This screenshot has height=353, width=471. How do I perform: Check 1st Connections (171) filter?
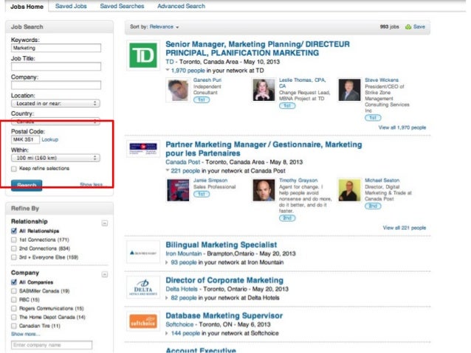pos(14,240)
